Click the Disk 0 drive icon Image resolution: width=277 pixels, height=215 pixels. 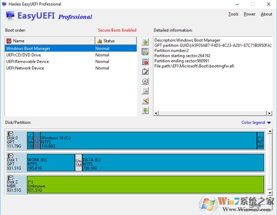coord(10,134)
